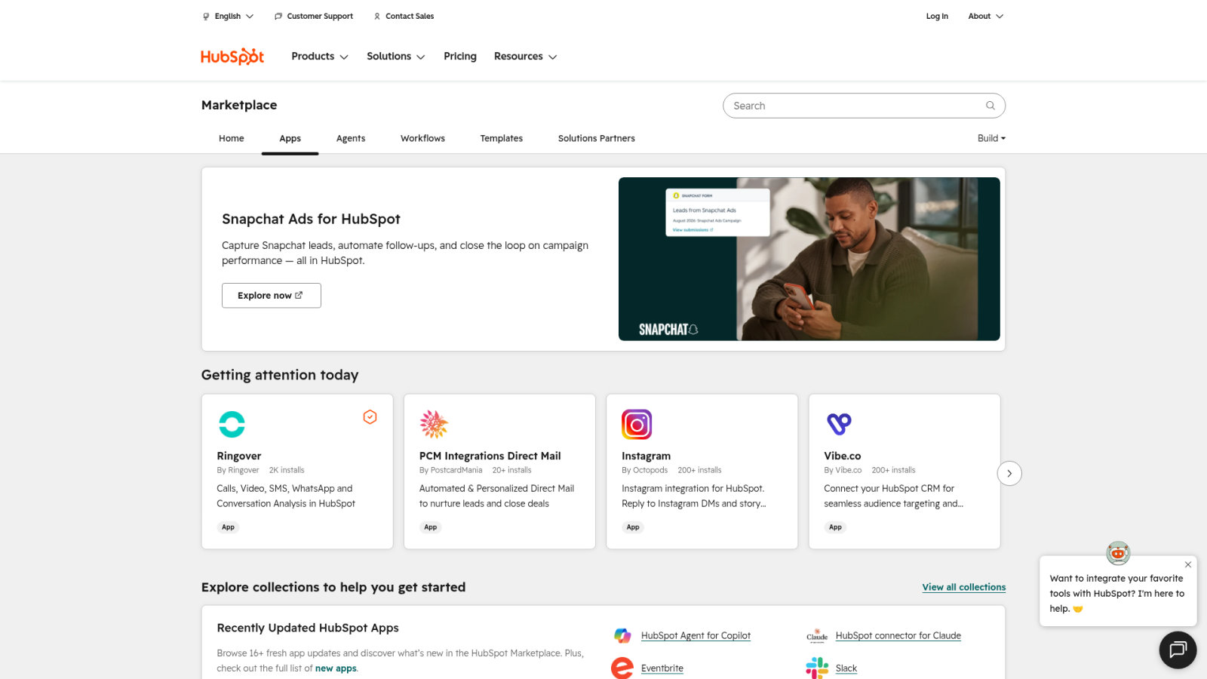Open the Build dropdown
This screenshot has width=1207, height=679.
991,138
